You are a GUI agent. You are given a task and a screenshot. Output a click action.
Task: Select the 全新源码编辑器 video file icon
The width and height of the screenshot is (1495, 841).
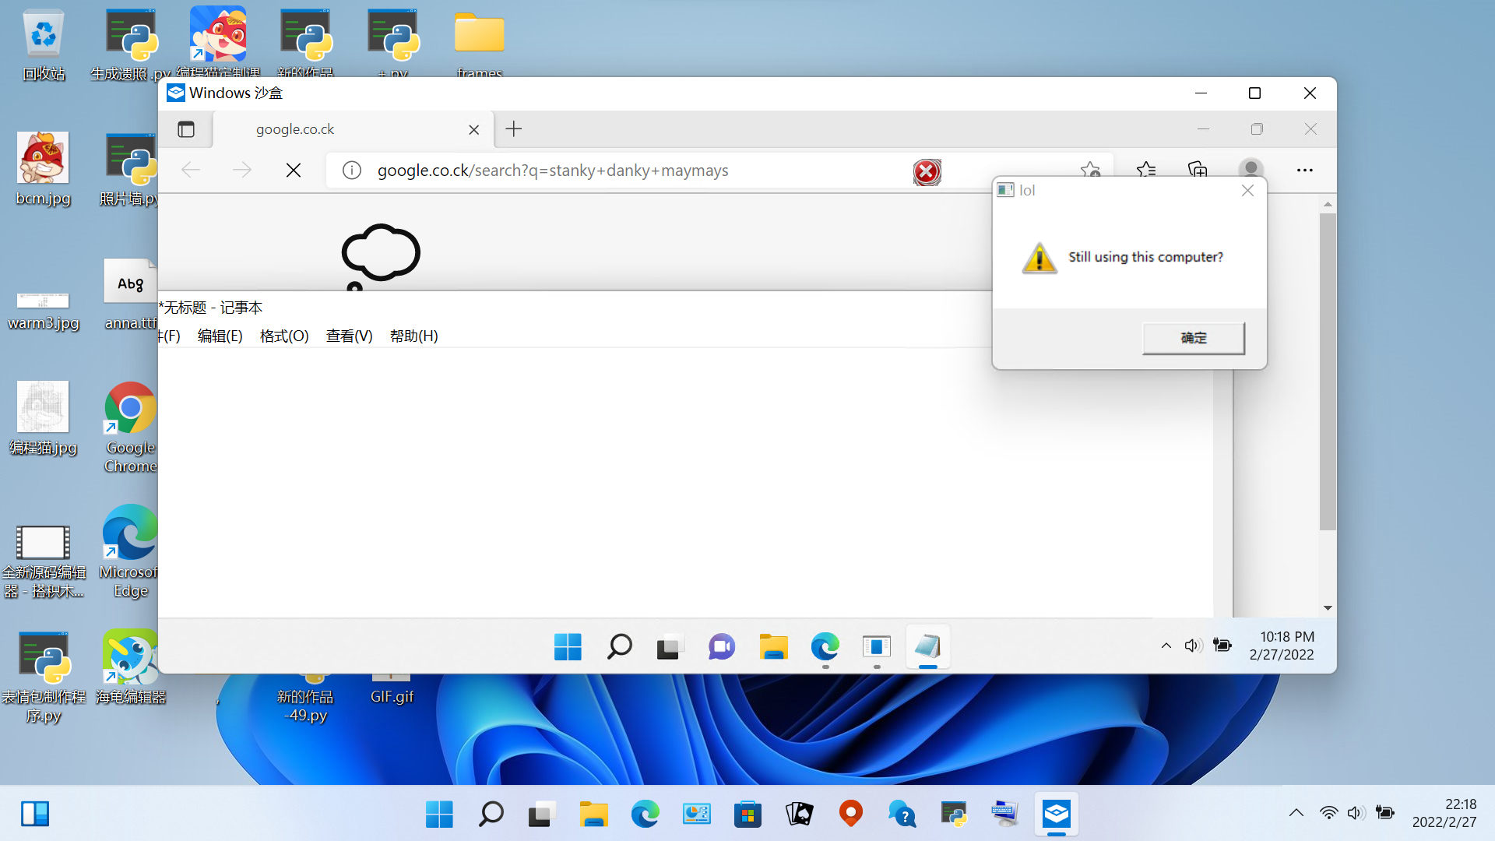coord(44,561)
